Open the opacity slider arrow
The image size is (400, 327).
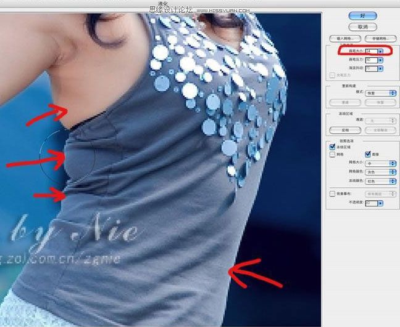381,203
